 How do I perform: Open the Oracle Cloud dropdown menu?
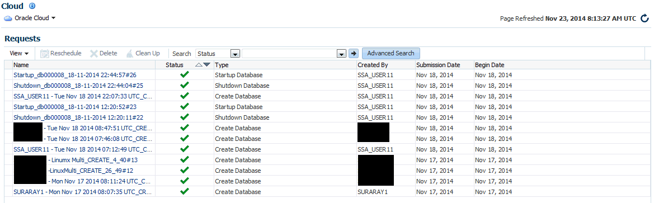click(35, 18)
